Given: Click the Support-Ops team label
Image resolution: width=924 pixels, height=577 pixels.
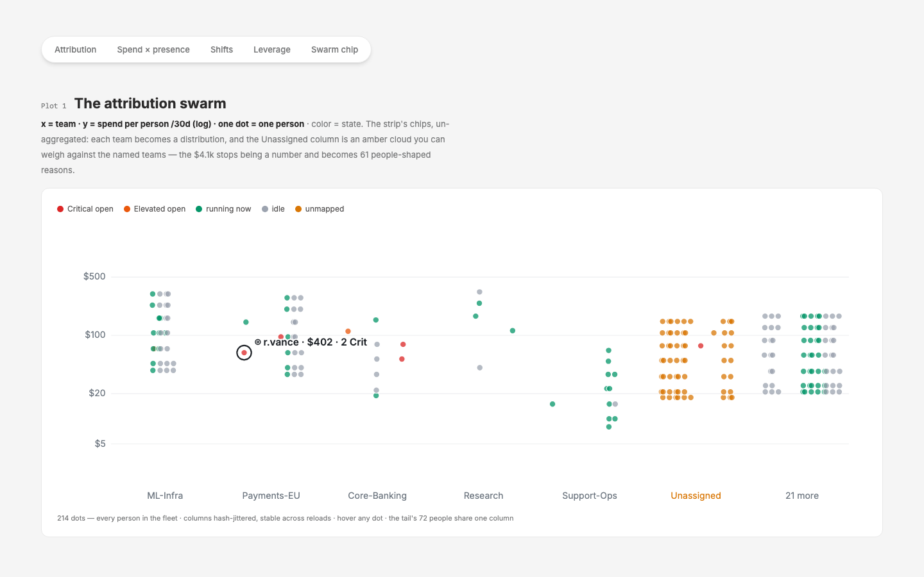Looking at the screenshot, I should pos(590,496).
